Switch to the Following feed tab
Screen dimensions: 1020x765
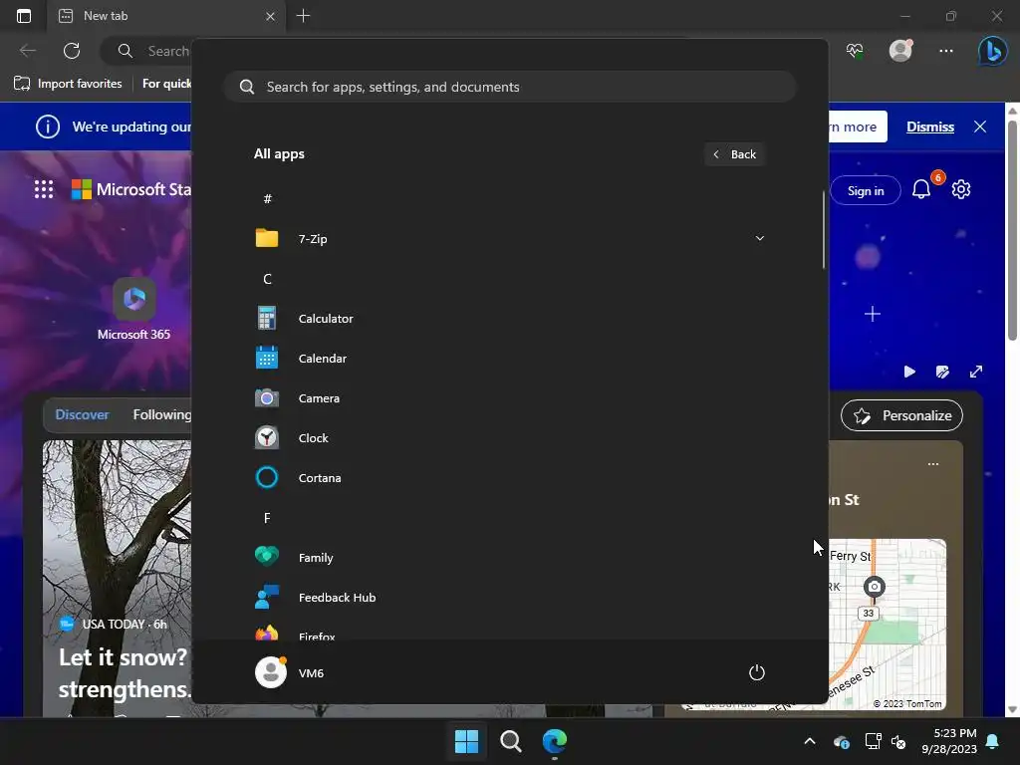tap(162, 414)
